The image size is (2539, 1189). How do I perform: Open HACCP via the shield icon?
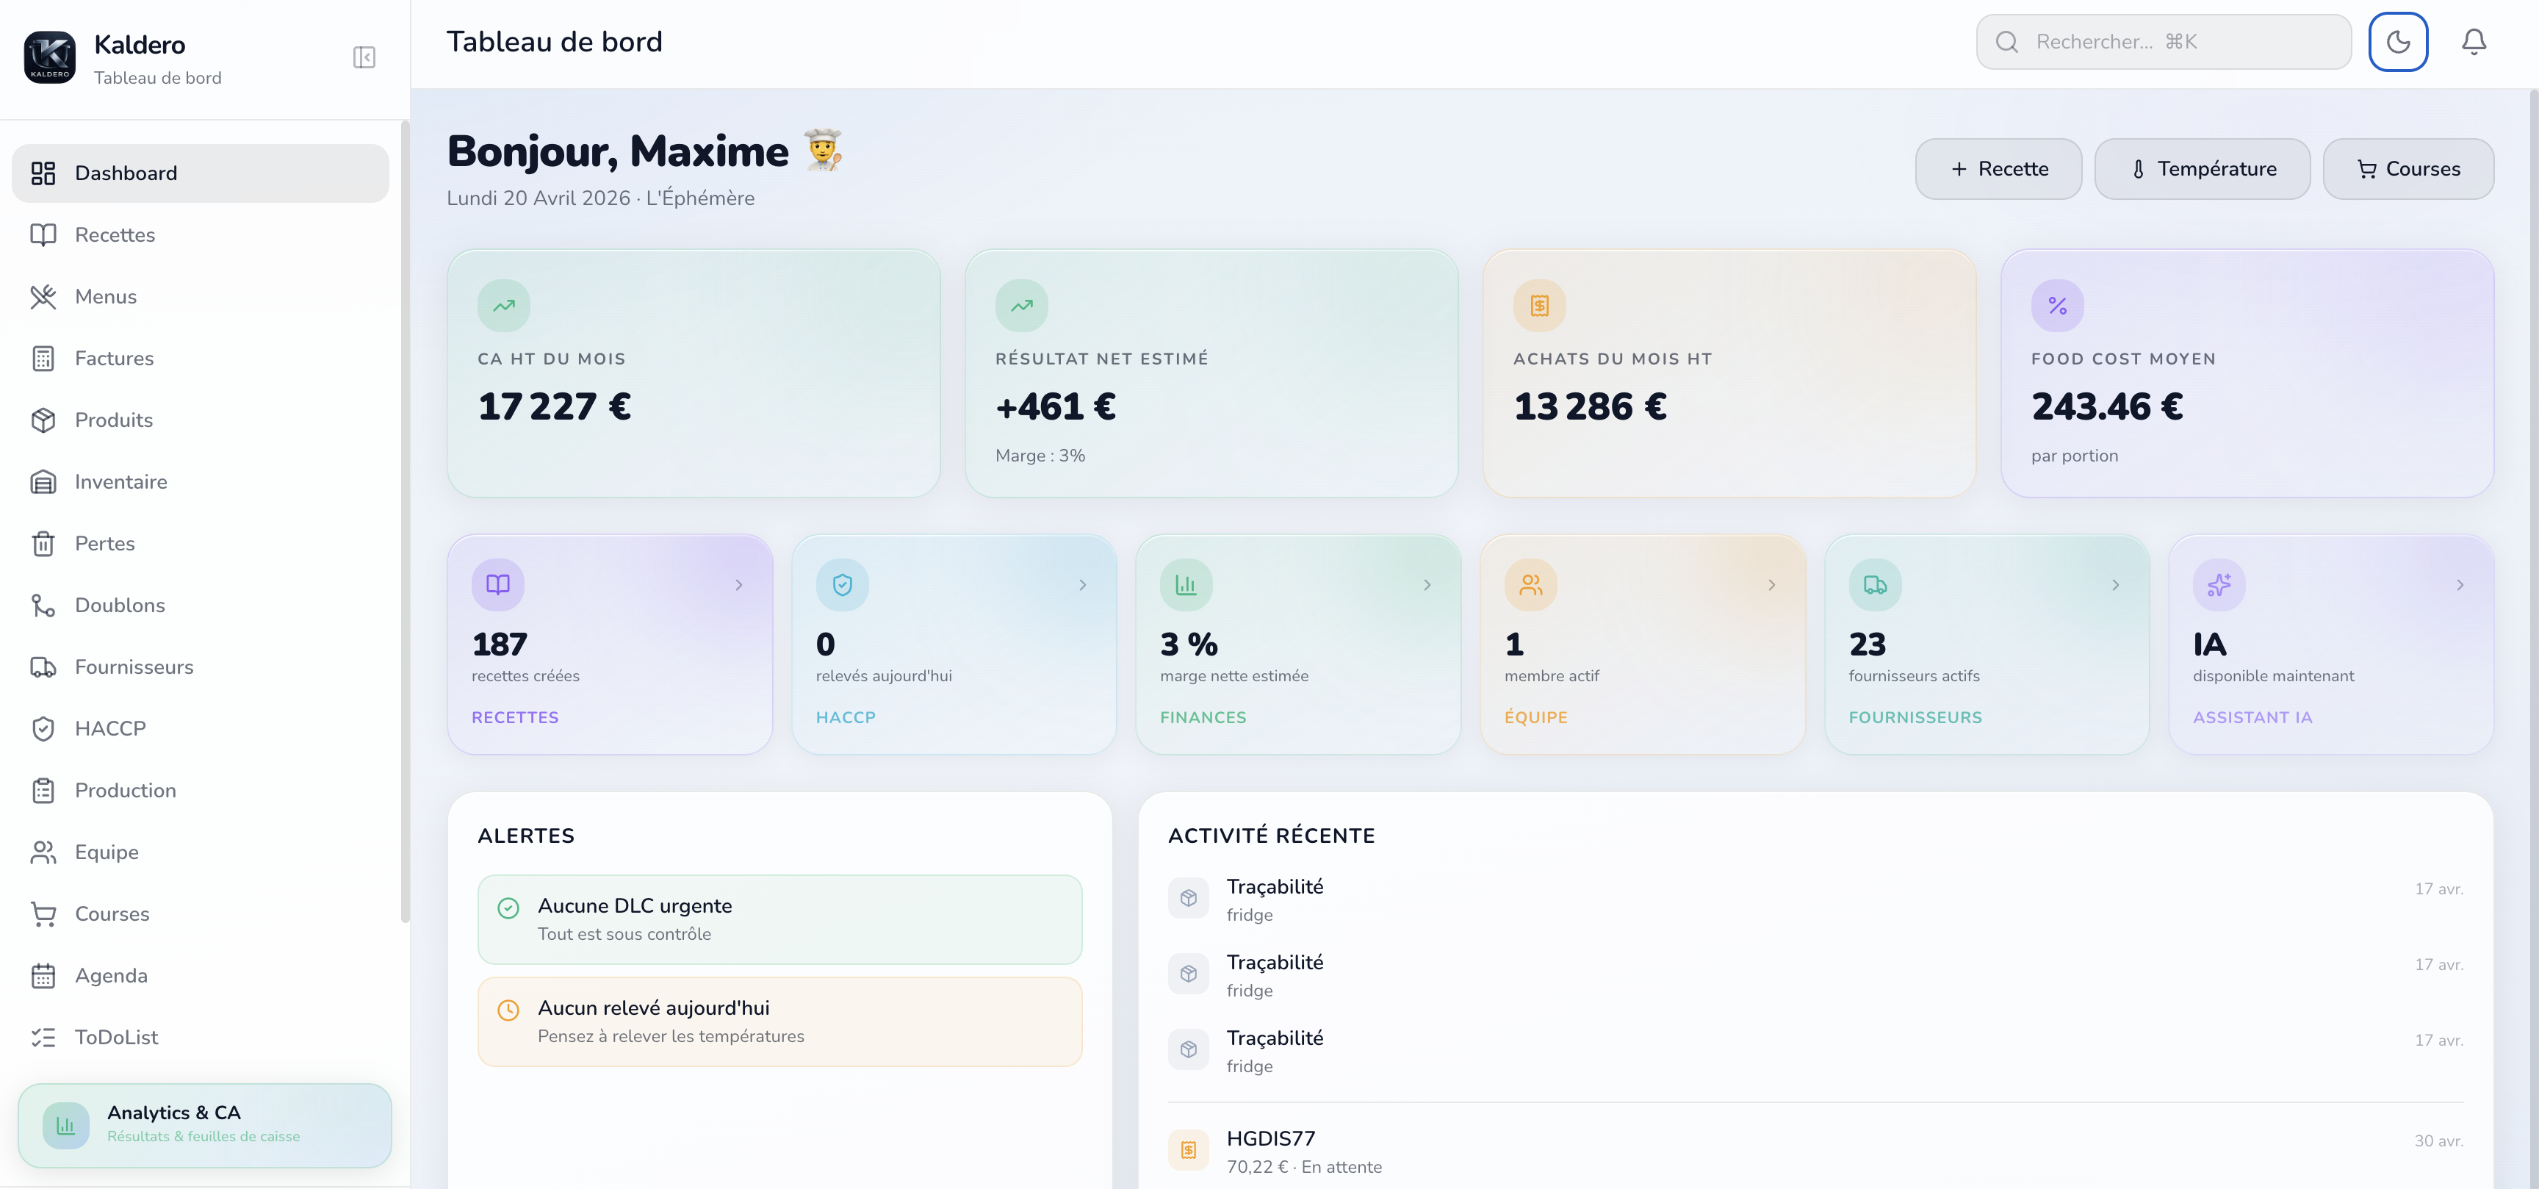click(43, 728)
